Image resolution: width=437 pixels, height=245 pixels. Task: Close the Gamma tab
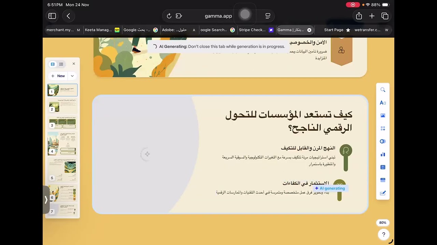tap(309, 30)
